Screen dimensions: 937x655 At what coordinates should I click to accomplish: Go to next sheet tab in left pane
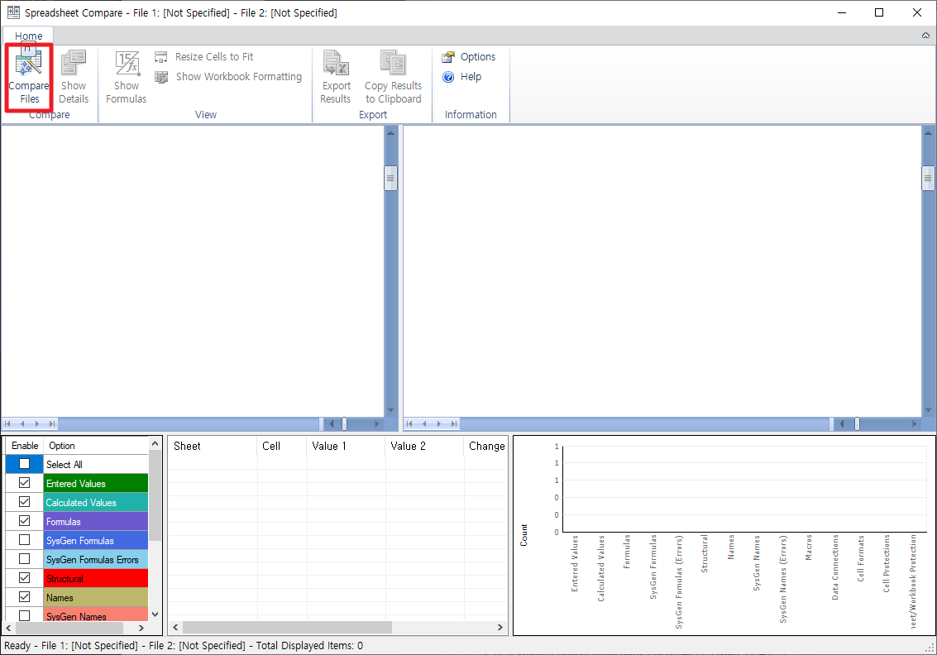37,423
